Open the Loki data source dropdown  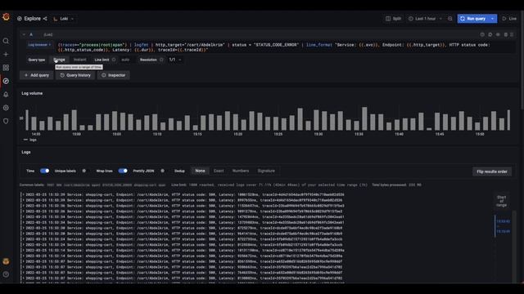[x=64, y=19]
